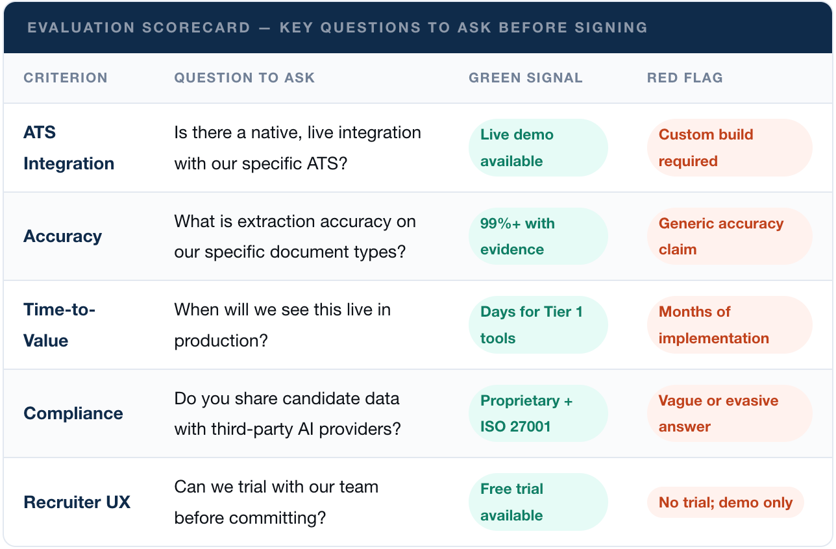836x549 pixels.
Task: Click the 'Custom build required' red badge
Action: click(x=729, y=148)
